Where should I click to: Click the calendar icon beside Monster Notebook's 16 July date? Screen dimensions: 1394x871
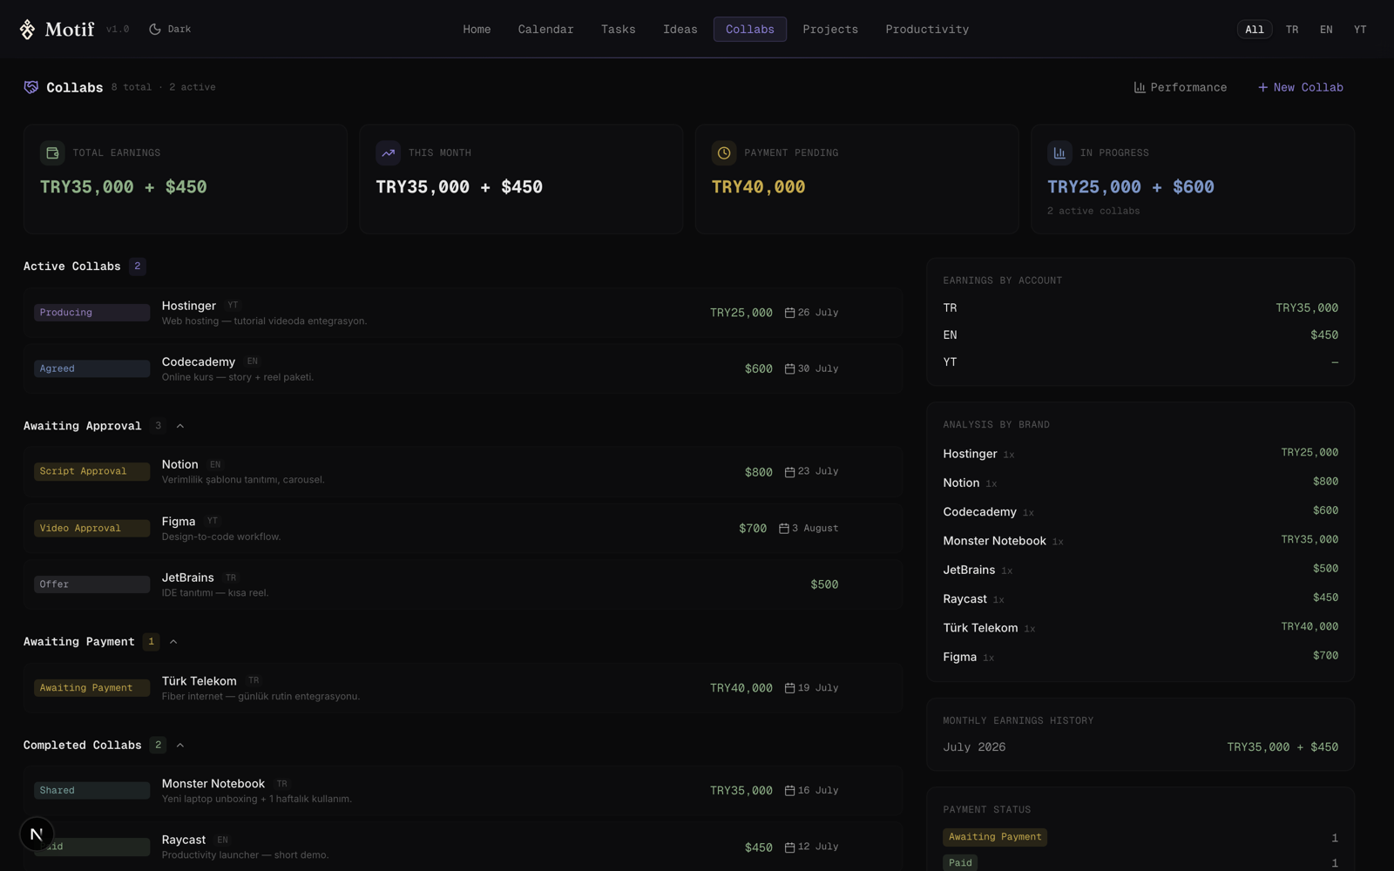[789, 791]
